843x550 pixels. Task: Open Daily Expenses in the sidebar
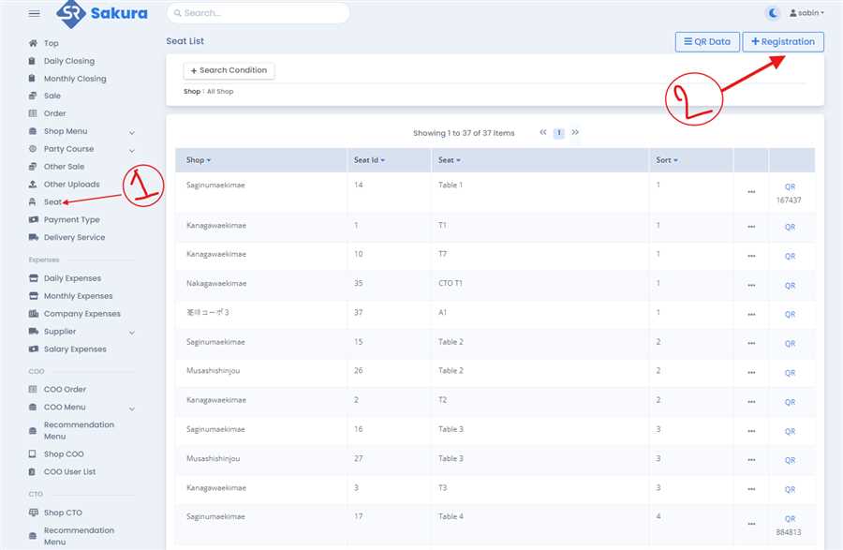[x=72, y=278]
